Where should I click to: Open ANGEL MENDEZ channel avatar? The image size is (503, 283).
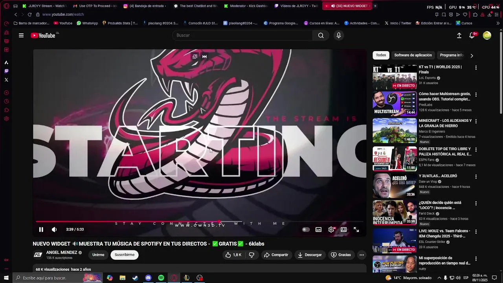click(38, 255)
